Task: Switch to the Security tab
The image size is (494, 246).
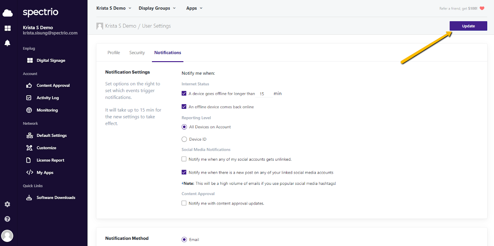Action: point(137,53)
